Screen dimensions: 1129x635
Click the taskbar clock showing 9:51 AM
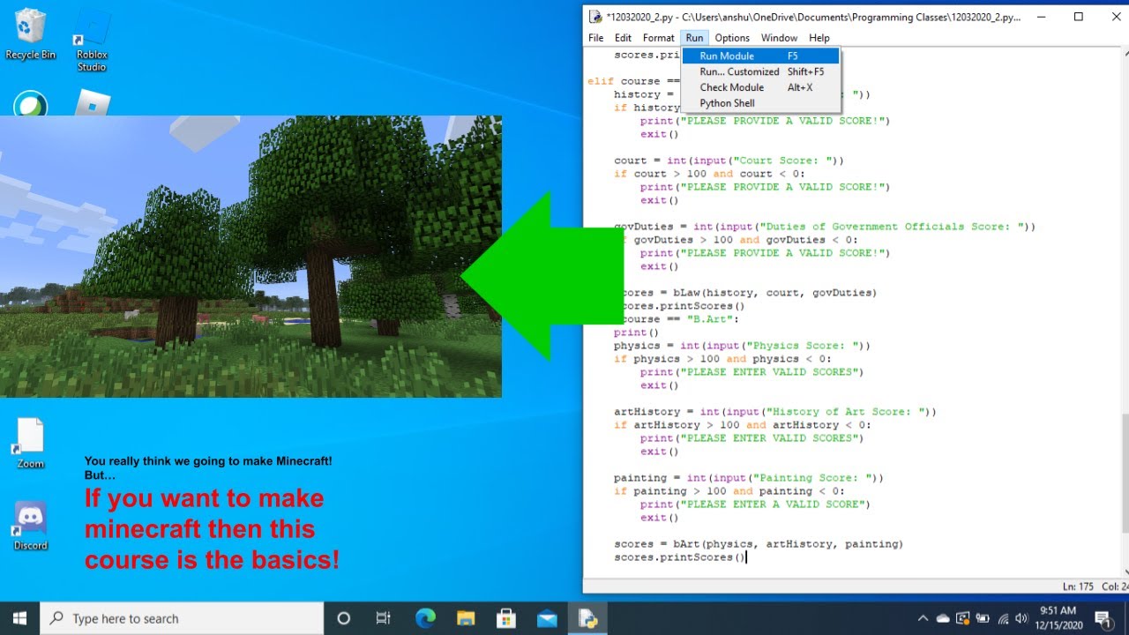point(1057,618)
